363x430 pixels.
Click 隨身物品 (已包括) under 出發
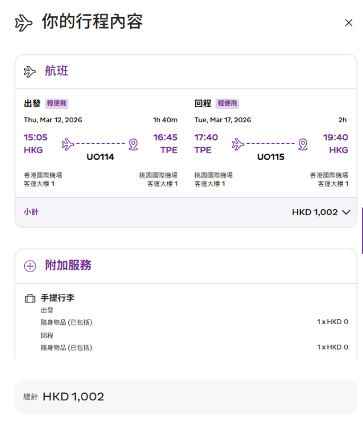[x=67, y=322]
